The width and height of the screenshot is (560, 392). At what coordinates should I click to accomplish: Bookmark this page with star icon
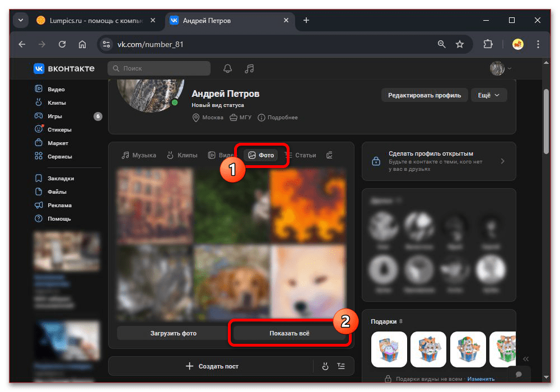(460, 44)
